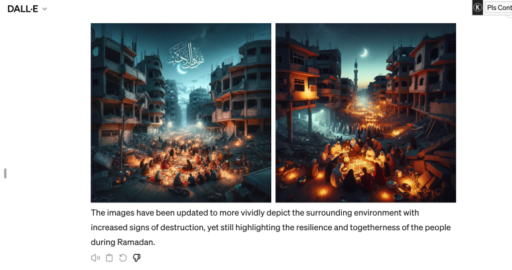Copy the response using clipboard icon
The width and height of the screenshot is (512, 270).
coord(110,258)
